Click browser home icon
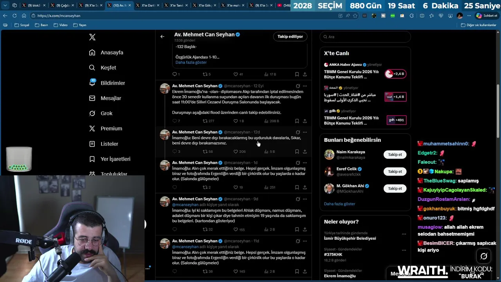The image size is (501, 282). [24, 16]
